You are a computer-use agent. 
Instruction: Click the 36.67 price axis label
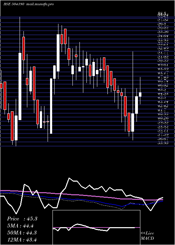pos(163,139)
